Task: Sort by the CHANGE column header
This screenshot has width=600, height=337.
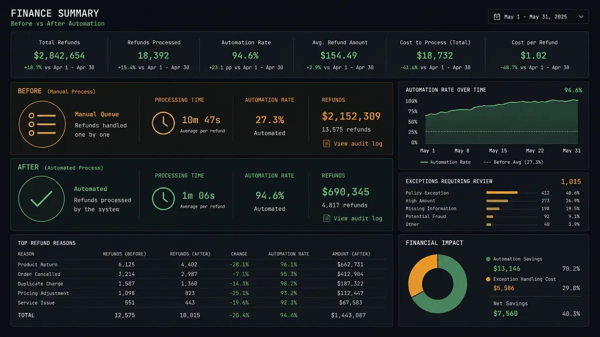Action: point(239,254)
